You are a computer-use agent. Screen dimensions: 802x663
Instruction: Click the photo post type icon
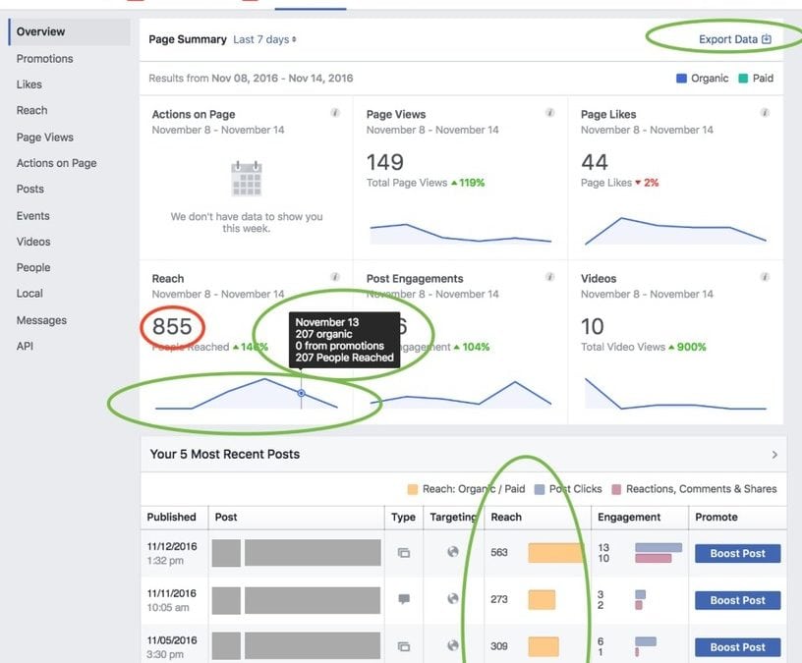point(405,552)
